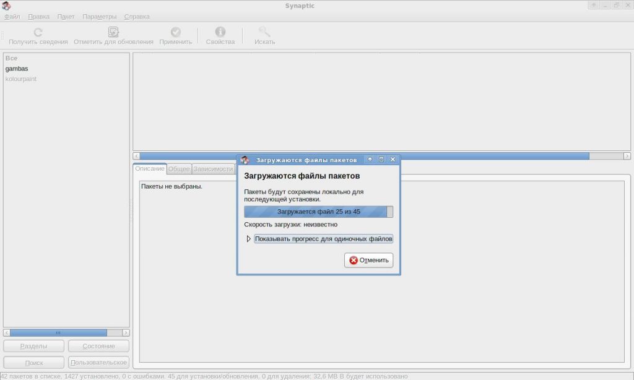The image size is (634, 380).
Task: Open the Пакет menu
Action: [66, 17]
